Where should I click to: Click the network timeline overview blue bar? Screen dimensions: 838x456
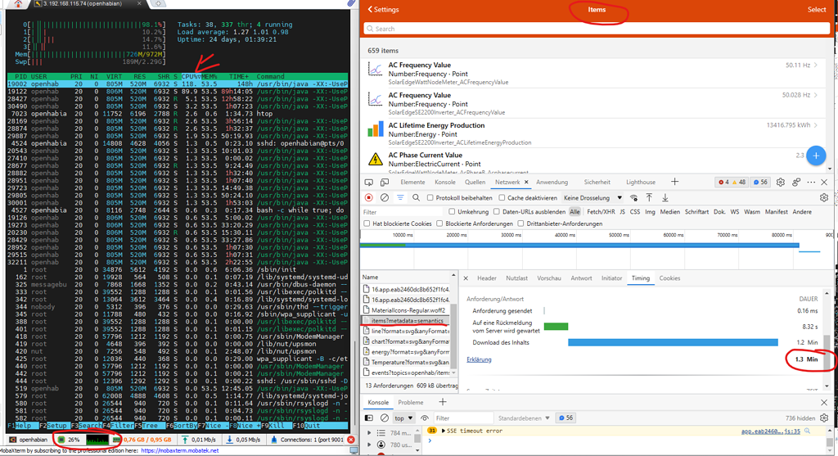pyautogui.click(x=579, y=246)
